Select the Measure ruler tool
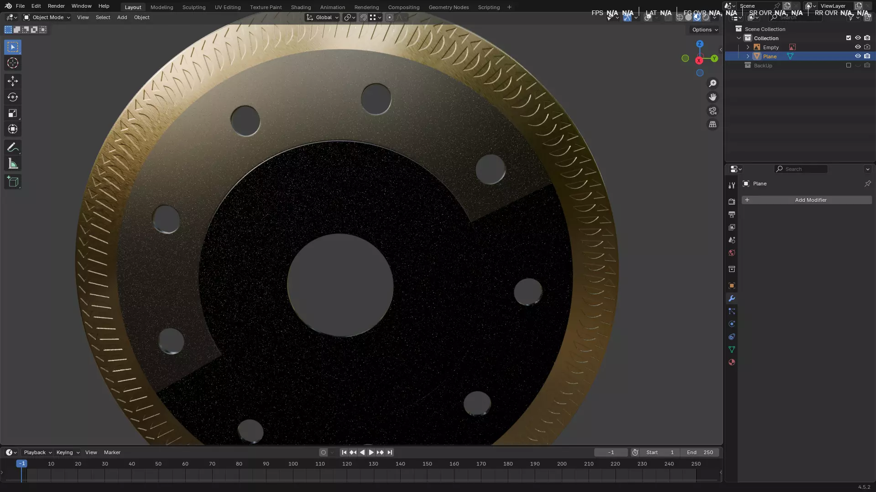Image resolution: width=876 pixels, height=492 pixels. (x=13, y=164)
